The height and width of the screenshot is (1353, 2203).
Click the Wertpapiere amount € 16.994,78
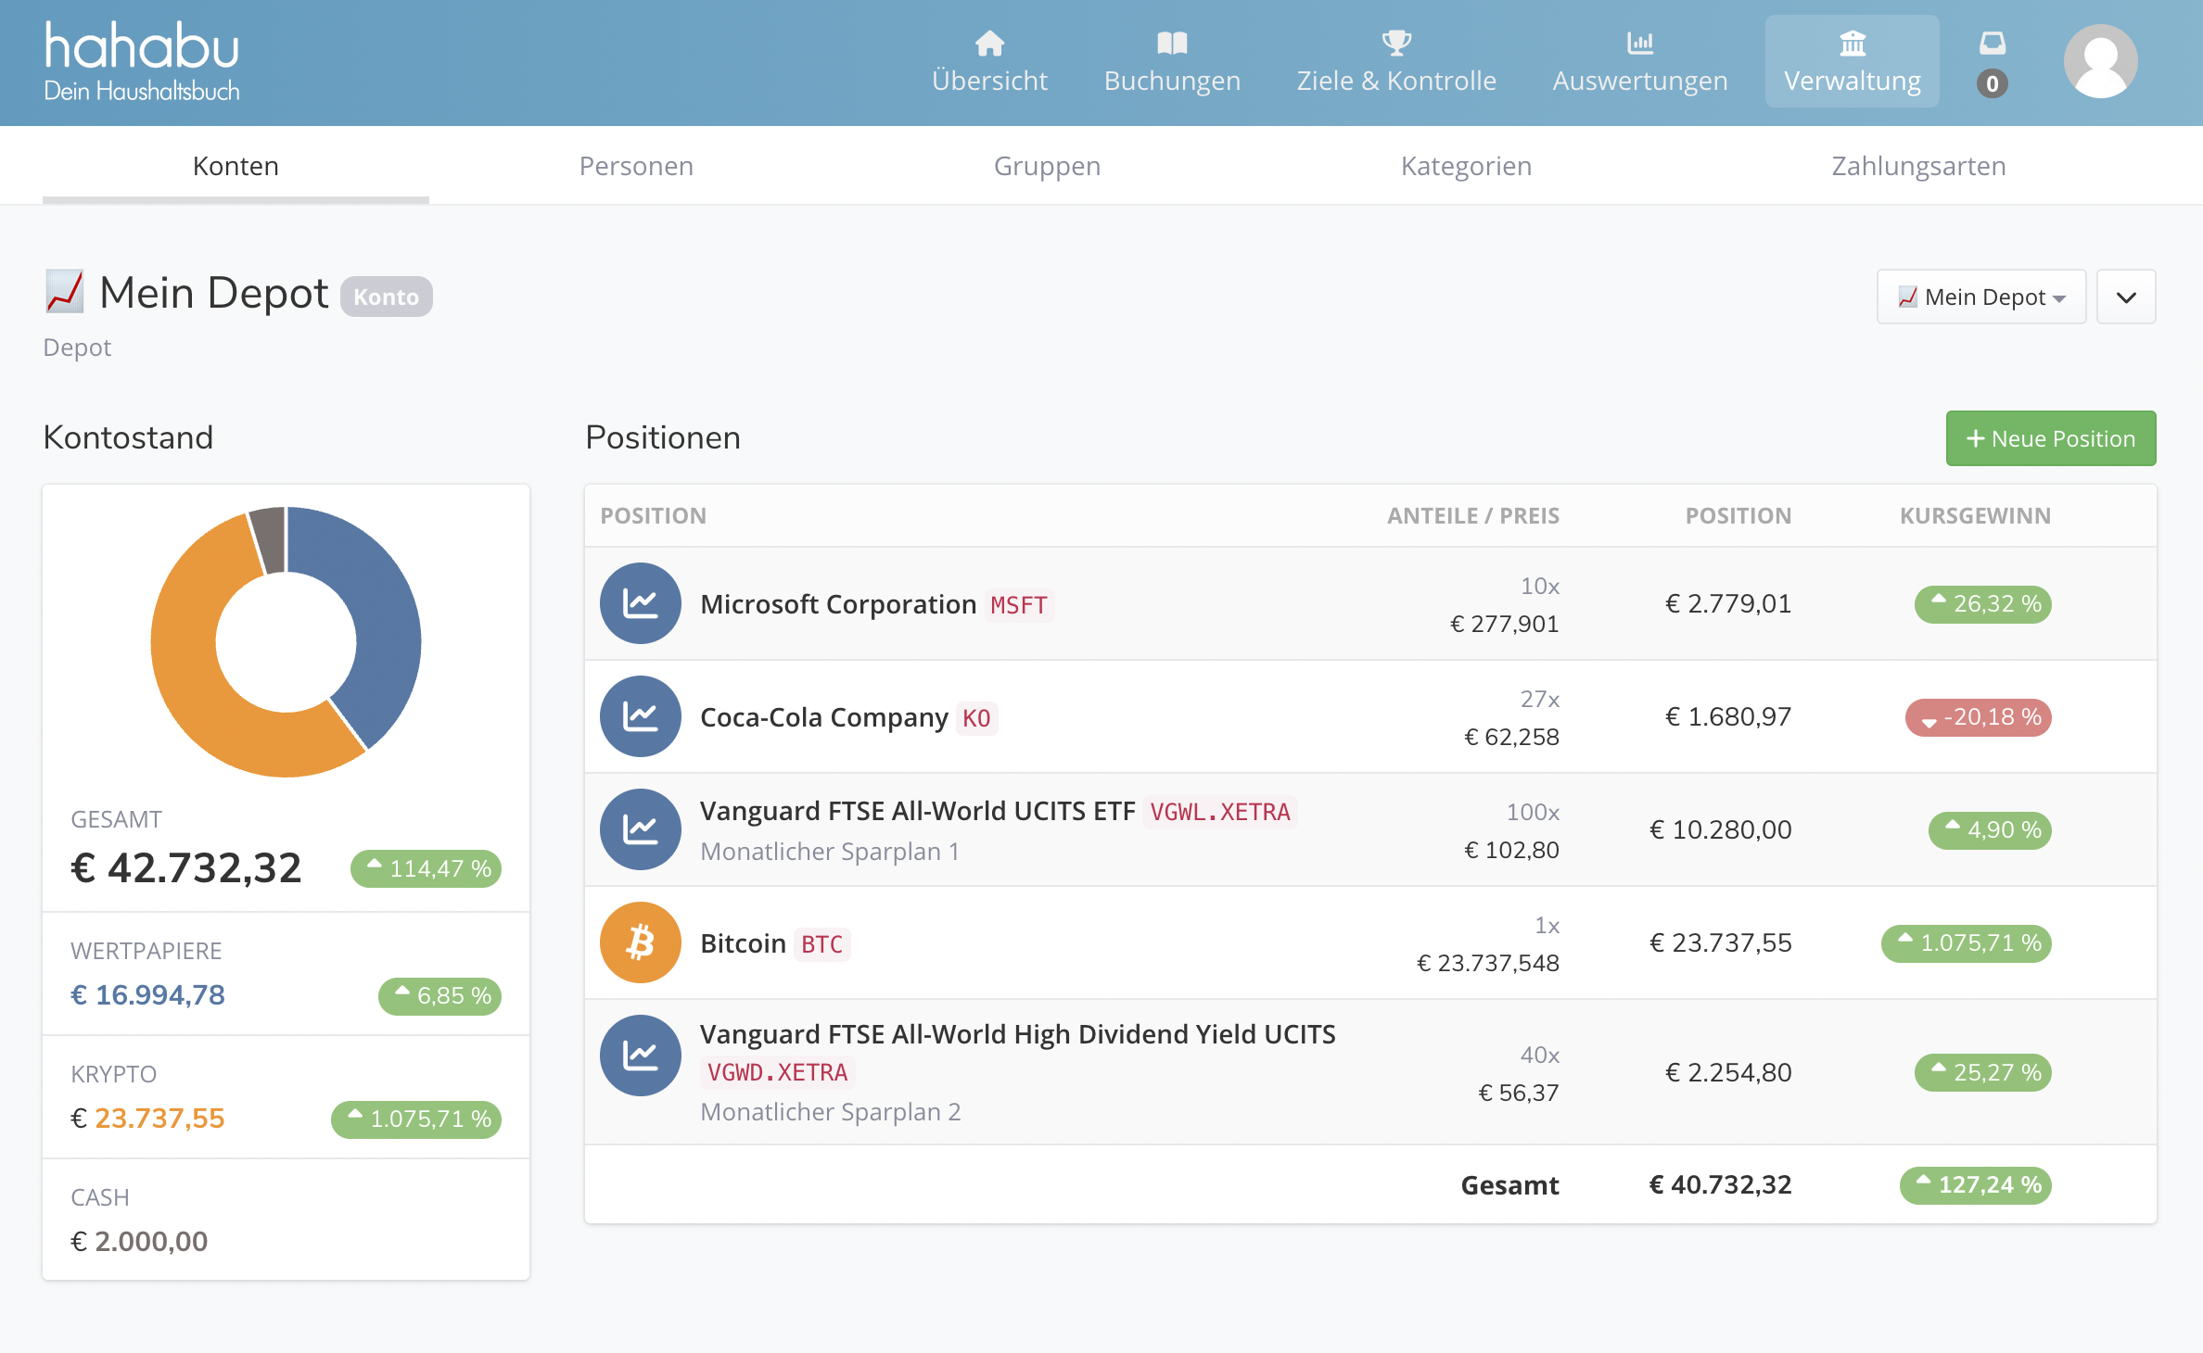click(x=148, y=995)
